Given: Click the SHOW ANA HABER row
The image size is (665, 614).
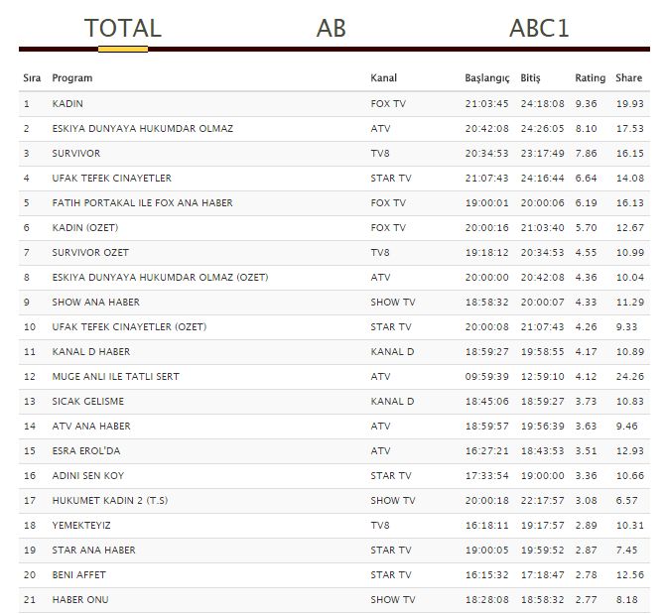Looking at the screenshot, I should 96,303.
